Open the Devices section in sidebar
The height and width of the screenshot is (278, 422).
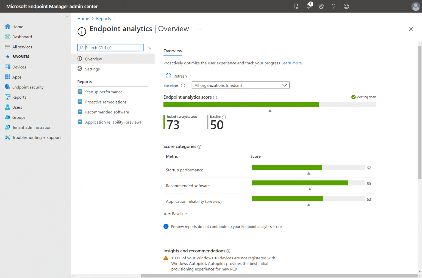click(19, 67)
